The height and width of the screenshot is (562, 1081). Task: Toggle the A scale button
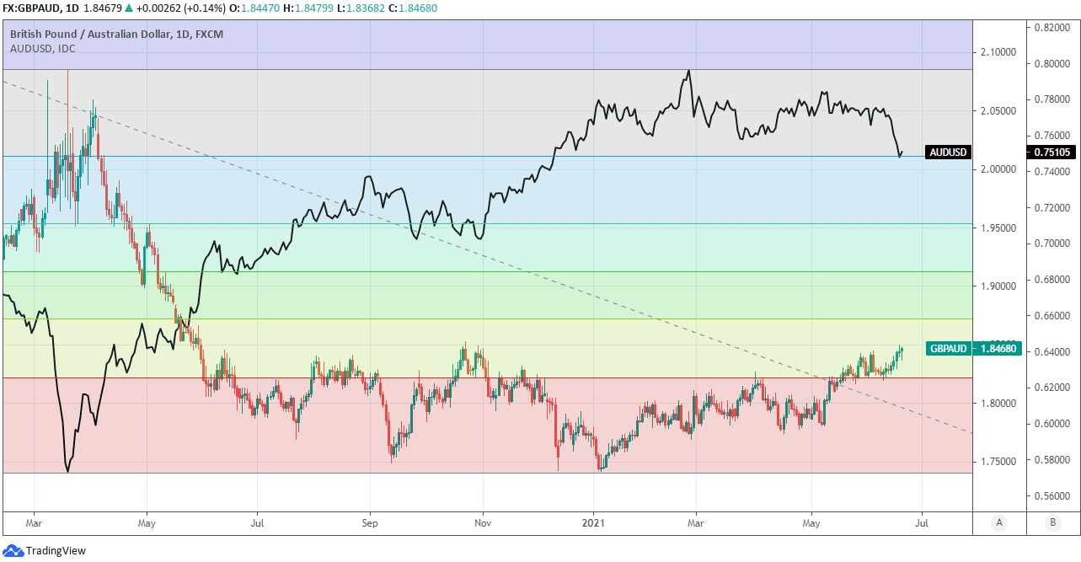pos(998,522)
